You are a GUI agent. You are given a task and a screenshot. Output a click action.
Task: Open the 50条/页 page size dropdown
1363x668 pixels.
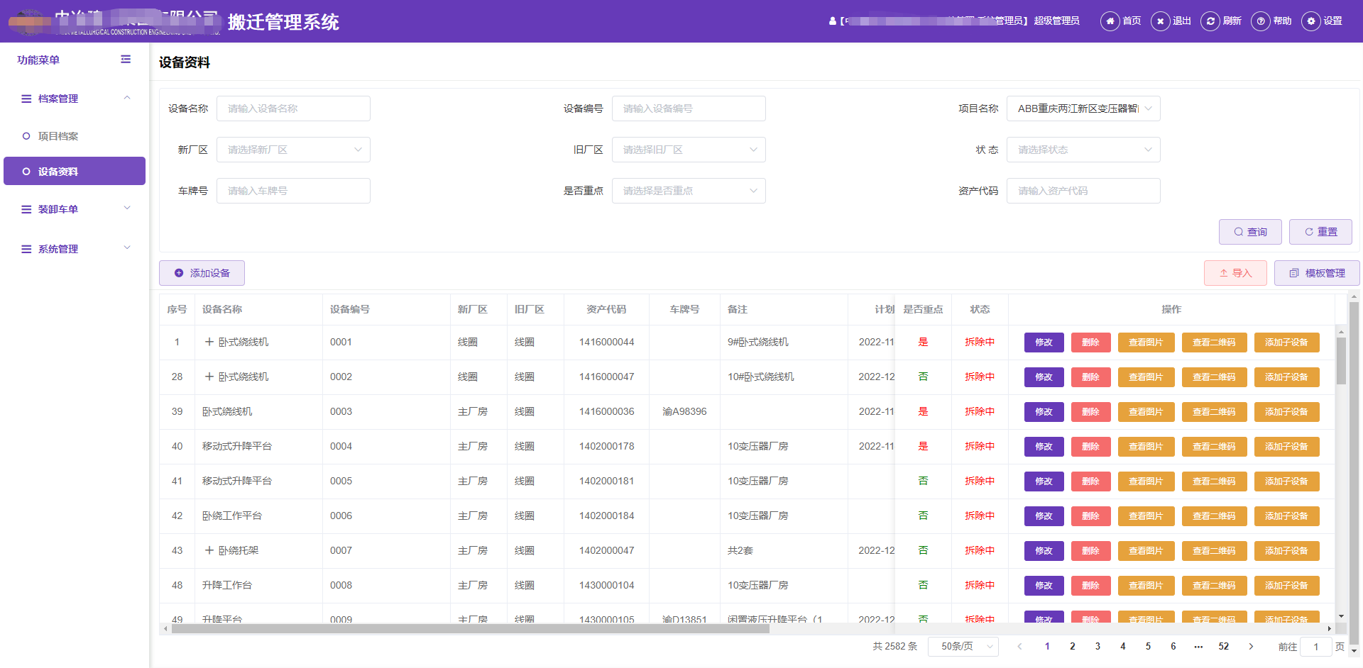pyautogui.click(x=963, y=646)
